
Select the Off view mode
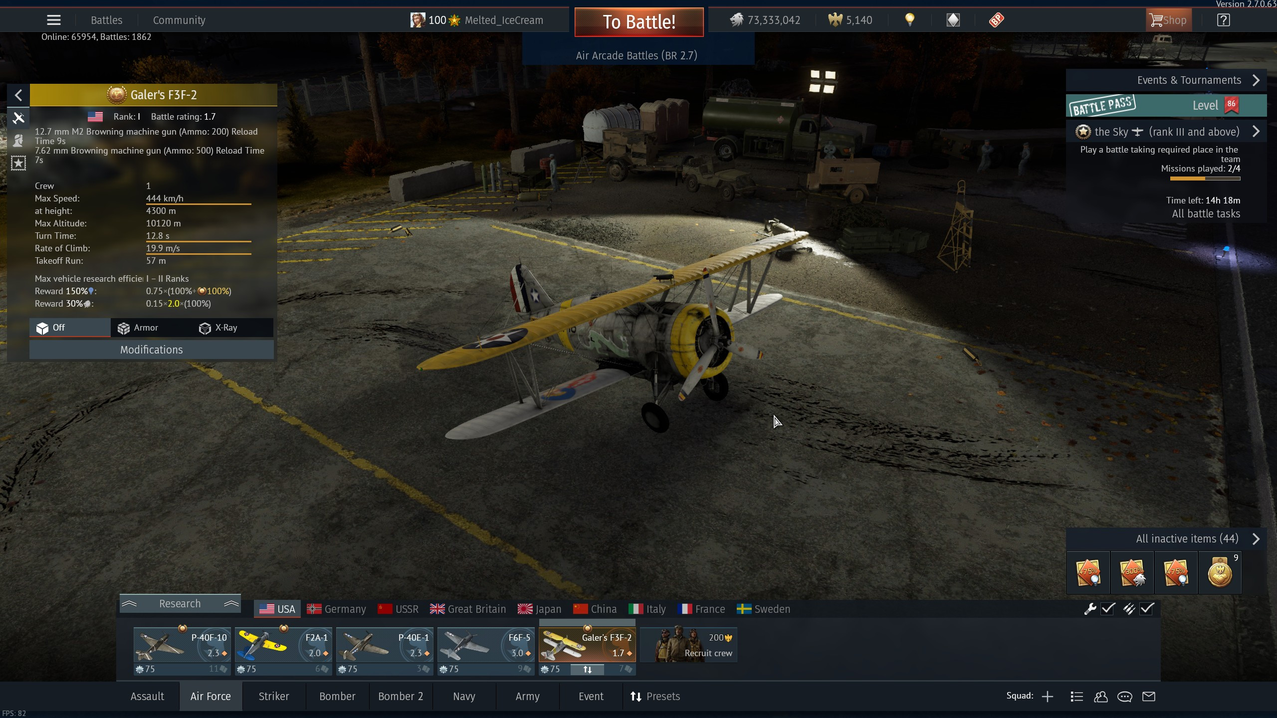70,328
